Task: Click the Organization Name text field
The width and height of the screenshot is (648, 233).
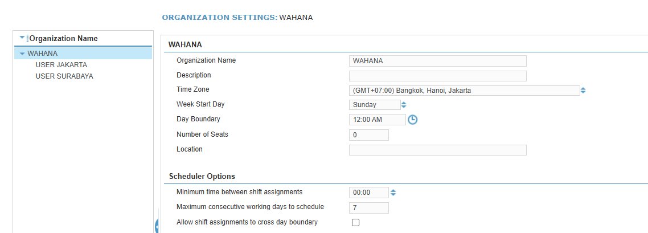Action: 437,61
